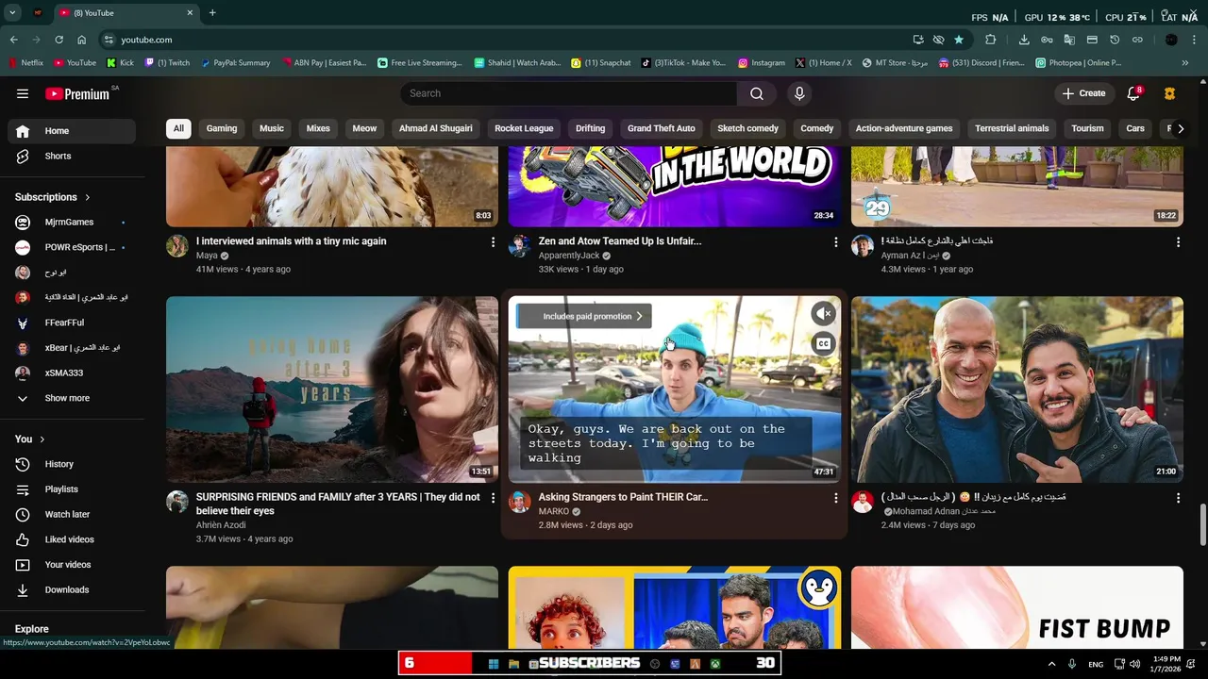Image resolution: width=1208 pixels, height=679 pixels.
Task: Open Chrome downloads icon
Action: pos(1024,40)
